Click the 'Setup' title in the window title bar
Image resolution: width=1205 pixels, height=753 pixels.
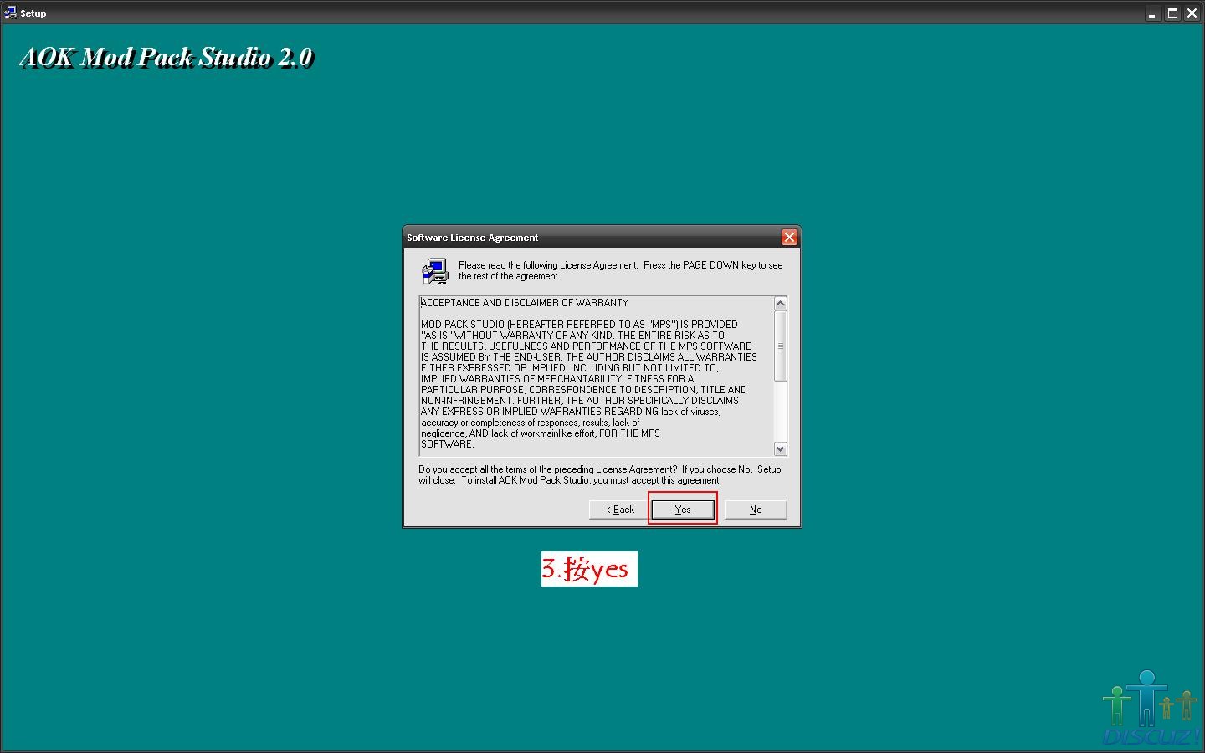[33, 13]
